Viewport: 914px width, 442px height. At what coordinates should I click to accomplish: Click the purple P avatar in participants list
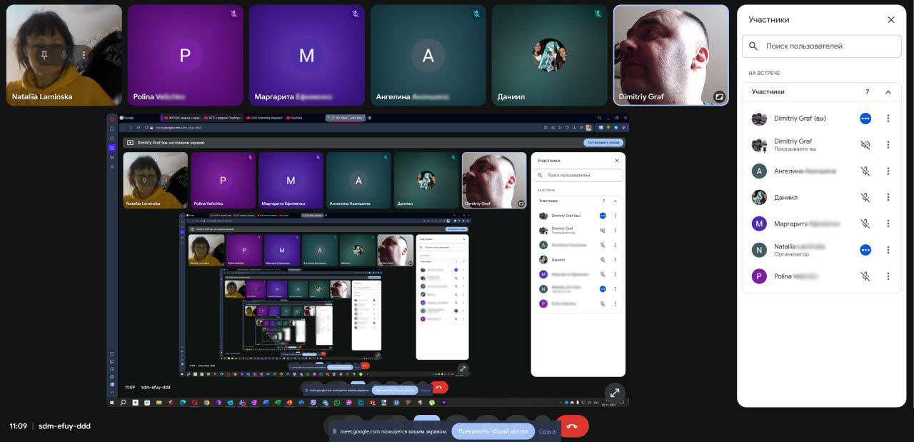(x=759, y=276)
